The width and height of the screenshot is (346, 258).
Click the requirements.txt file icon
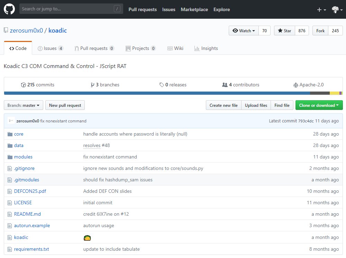[x=9, y=249]
